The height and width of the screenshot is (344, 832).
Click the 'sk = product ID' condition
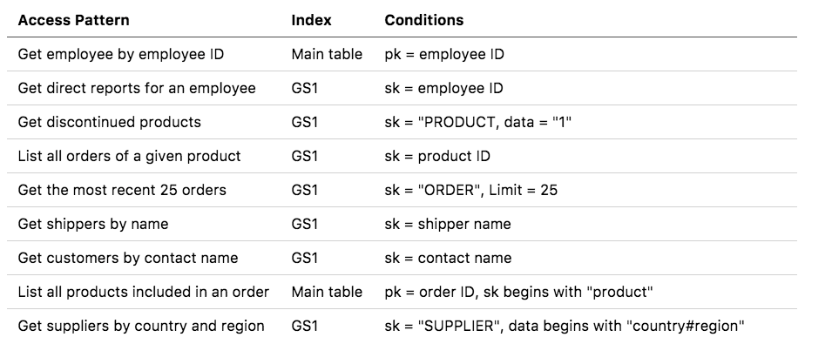click(437, 156)
